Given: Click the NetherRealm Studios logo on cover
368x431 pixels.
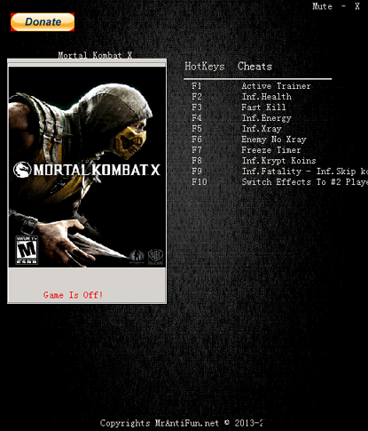Looking at the screenshot, I should 137,257.
